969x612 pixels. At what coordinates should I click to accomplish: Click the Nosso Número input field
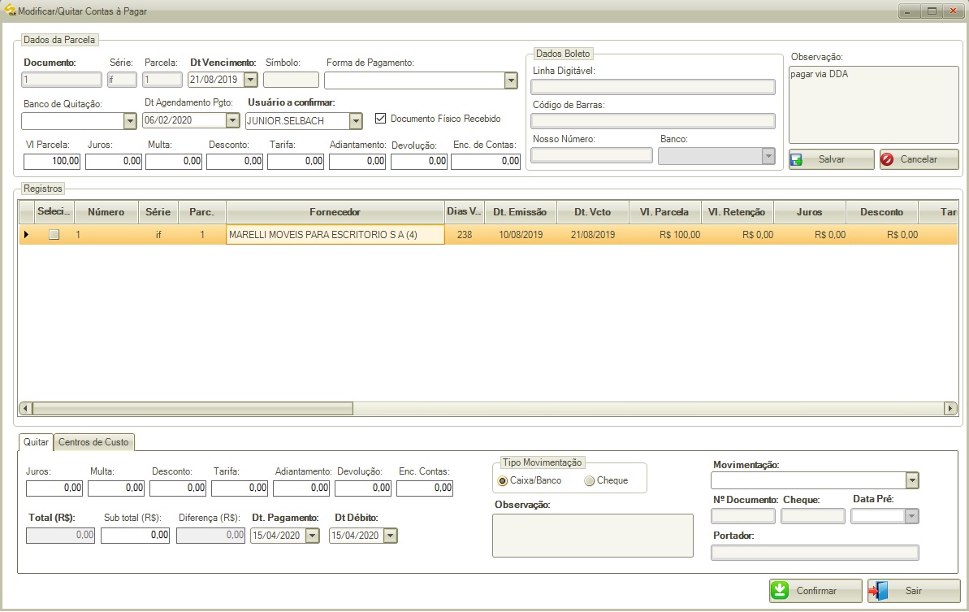(591, 155)
